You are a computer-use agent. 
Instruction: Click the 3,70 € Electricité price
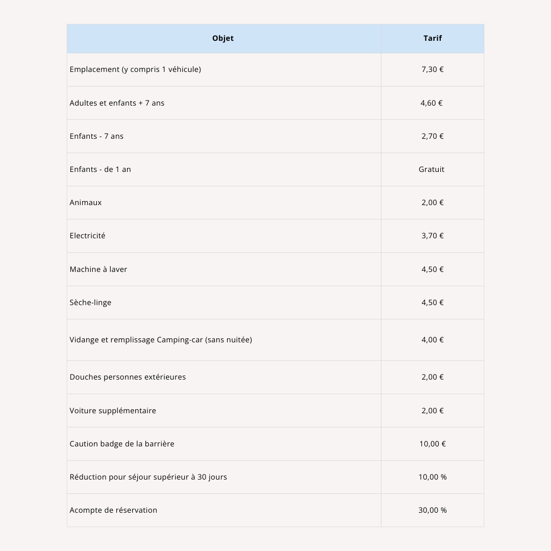click(x=433, y=236)
